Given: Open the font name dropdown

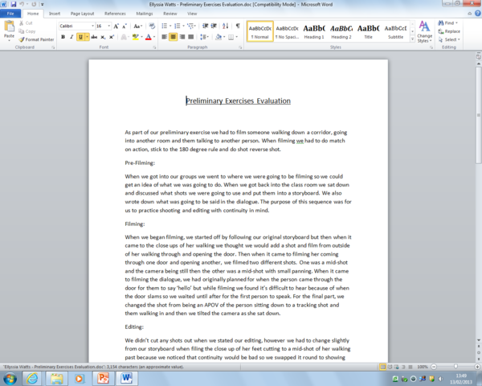Looking at the screenshot, I should pyautogui.click(x=92, y=27).
